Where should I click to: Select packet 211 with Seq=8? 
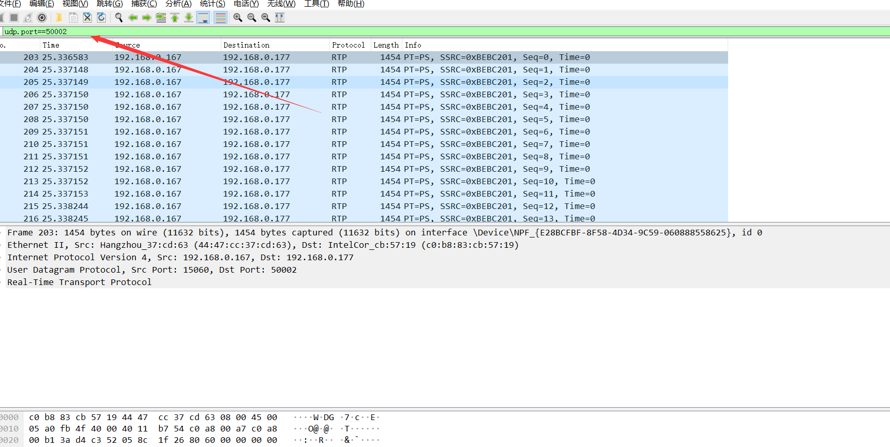click(x=364, y=157)
